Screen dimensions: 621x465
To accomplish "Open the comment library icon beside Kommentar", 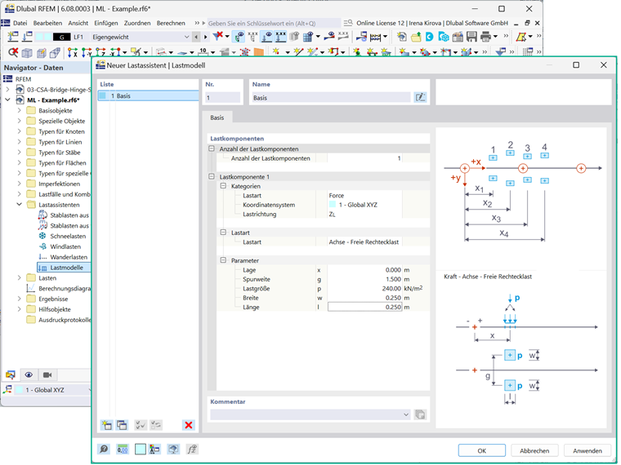I will [420, 414].
